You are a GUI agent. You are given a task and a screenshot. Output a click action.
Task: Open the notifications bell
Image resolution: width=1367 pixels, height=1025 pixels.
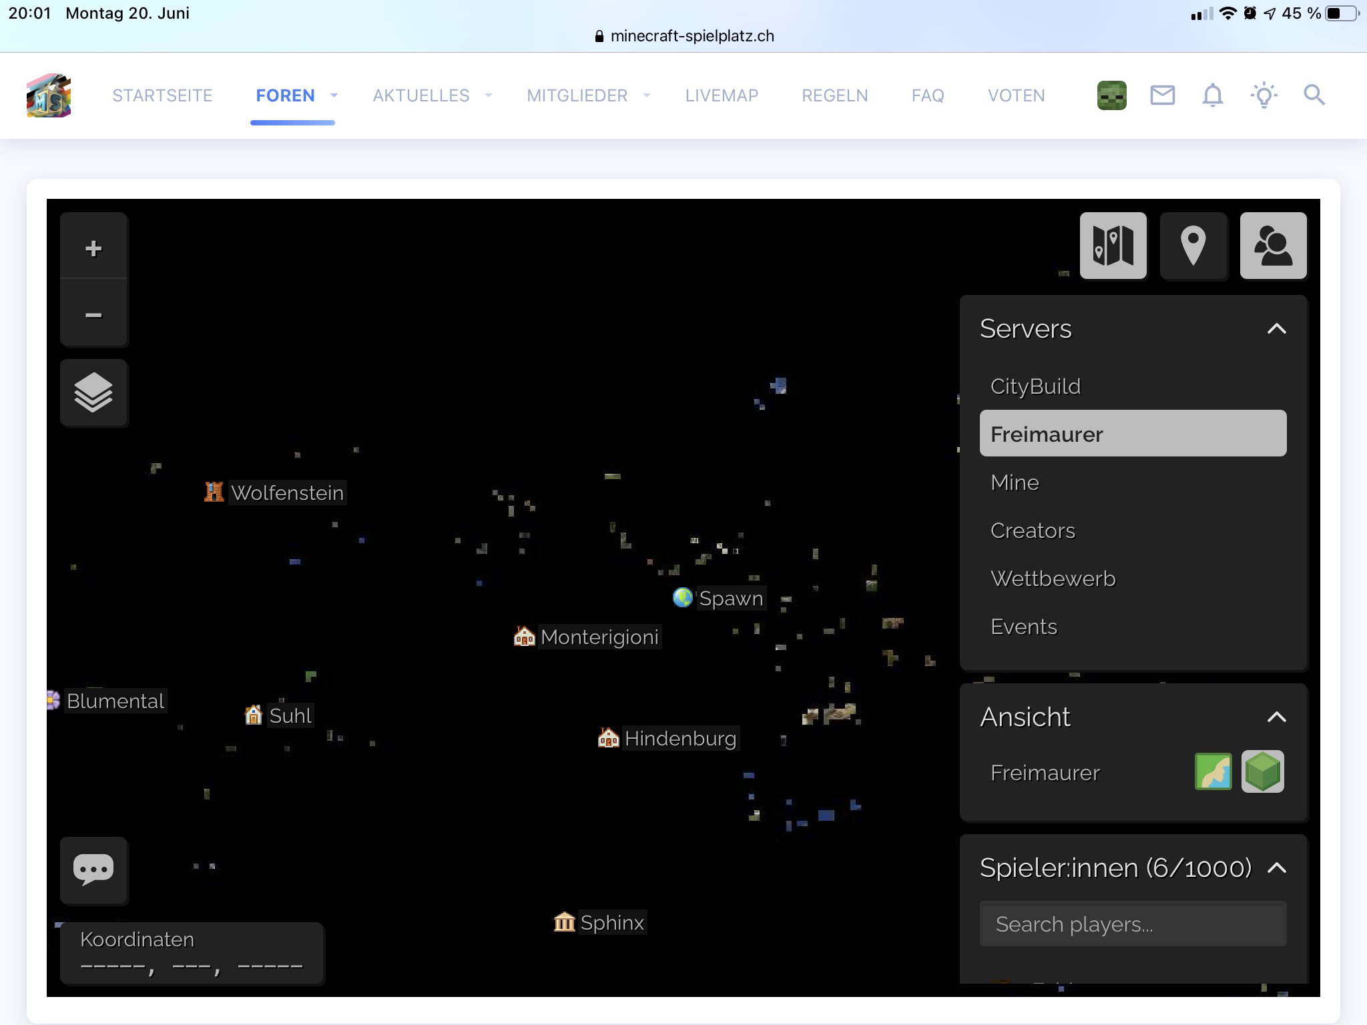click(x=1212, y=95)
